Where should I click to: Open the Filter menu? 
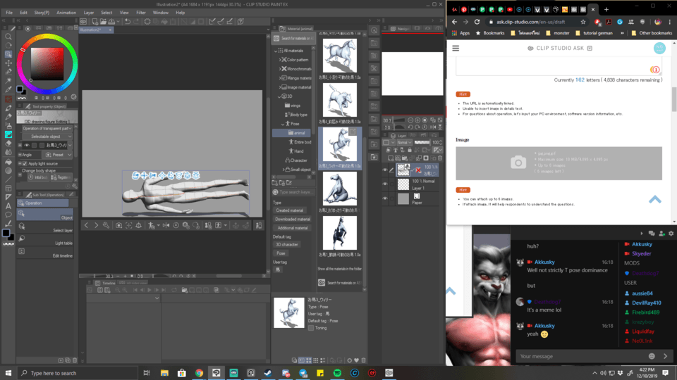[x=141, y=13]
